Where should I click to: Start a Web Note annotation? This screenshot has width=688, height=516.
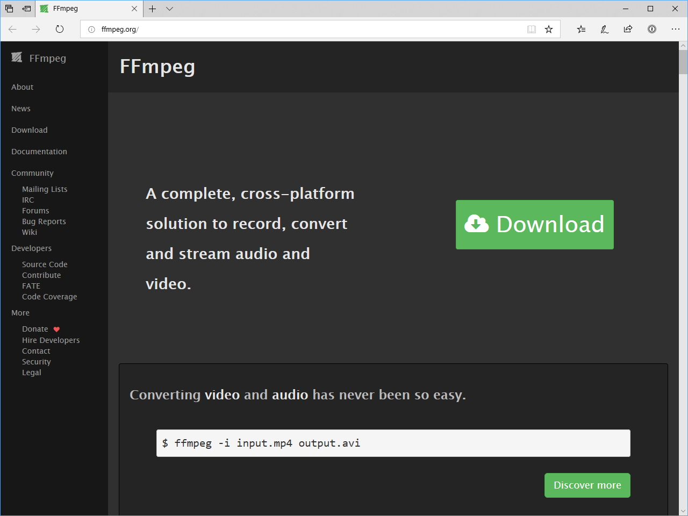604,30
